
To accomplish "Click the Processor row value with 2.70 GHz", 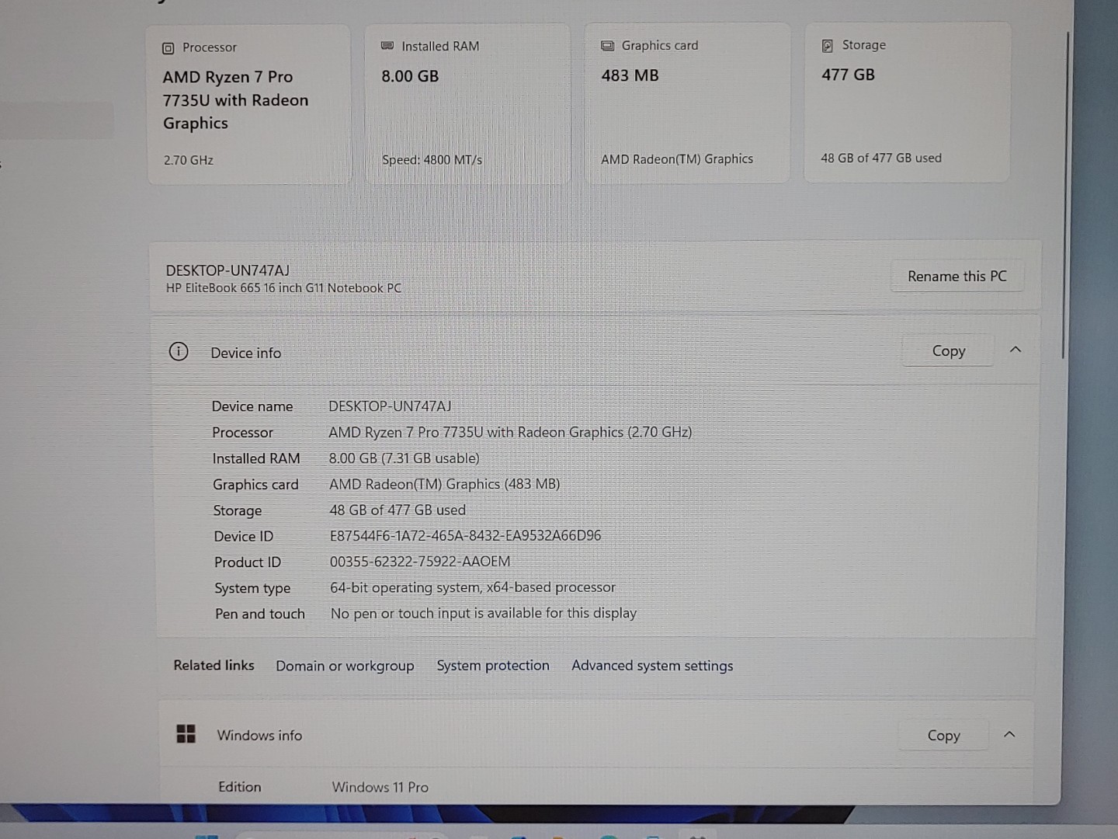I will click(x=510, y=432).
